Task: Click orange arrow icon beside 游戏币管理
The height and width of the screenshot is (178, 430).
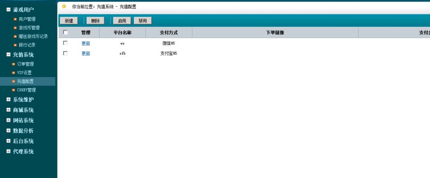Action: tap(16, 28)
